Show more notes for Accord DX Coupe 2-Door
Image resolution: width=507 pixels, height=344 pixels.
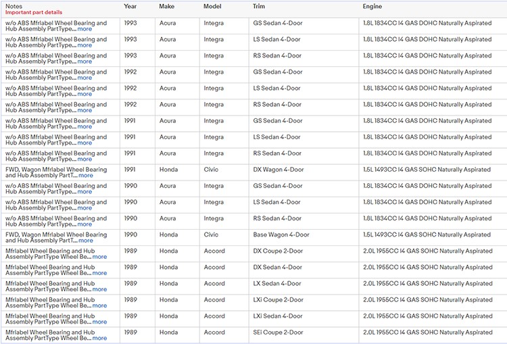click(99, 257)
